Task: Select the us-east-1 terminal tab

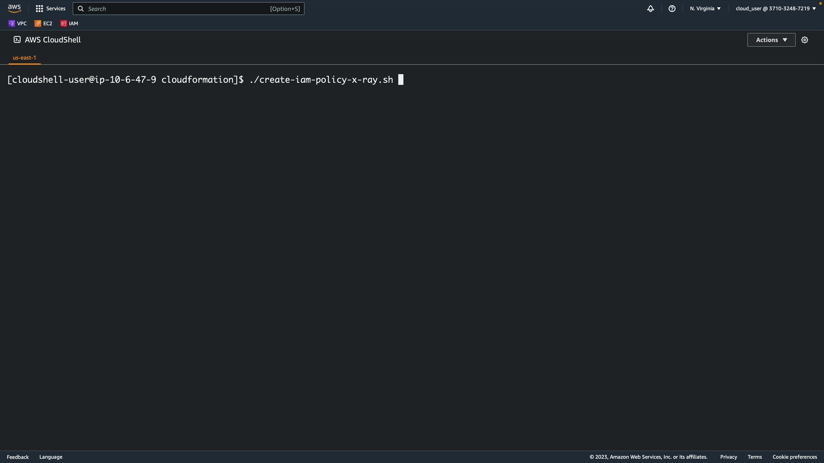Action: click(24, 57)
